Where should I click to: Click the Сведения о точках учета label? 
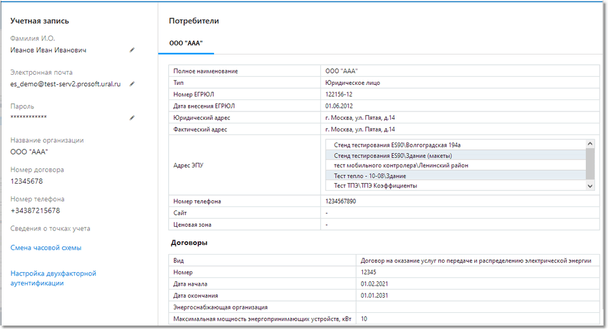click(50, 229)
